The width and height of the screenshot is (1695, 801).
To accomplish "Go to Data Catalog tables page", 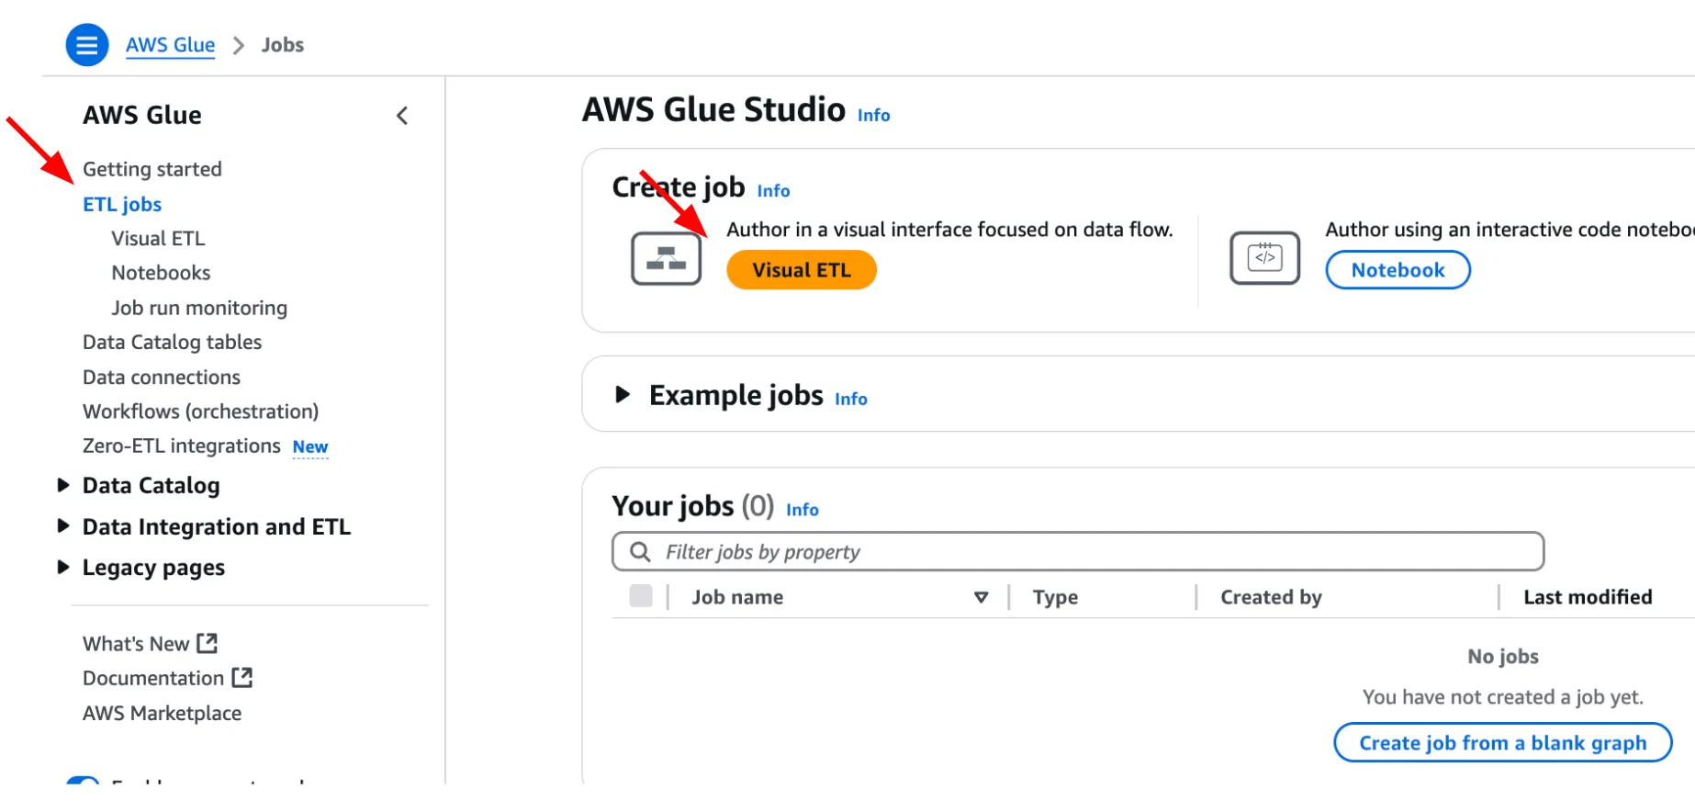I will (x=172, y=343).
